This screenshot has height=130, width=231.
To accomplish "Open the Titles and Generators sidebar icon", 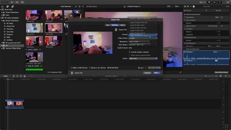I will pyautogui.click(x=13, y=6).
